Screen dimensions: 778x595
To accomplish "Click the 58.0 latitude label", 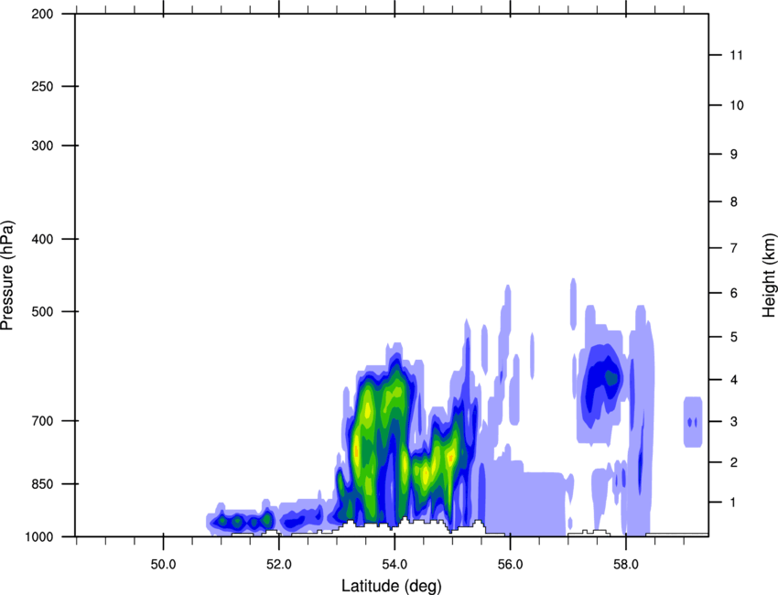I will 626,565.
